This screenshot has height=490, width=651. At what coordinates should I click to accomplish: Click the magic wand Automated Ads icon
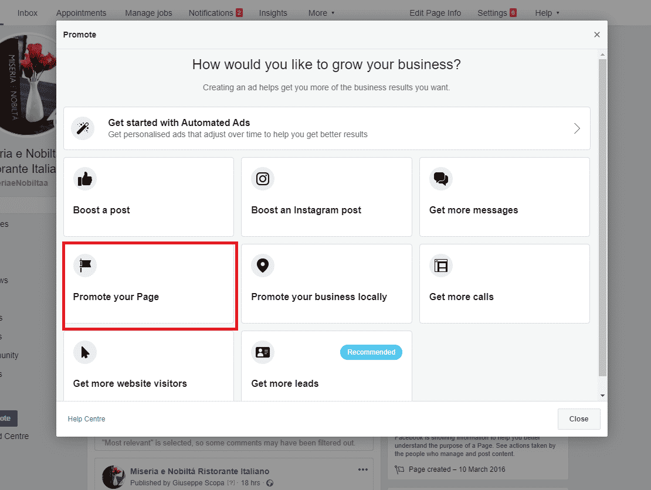tap(83, 128)
